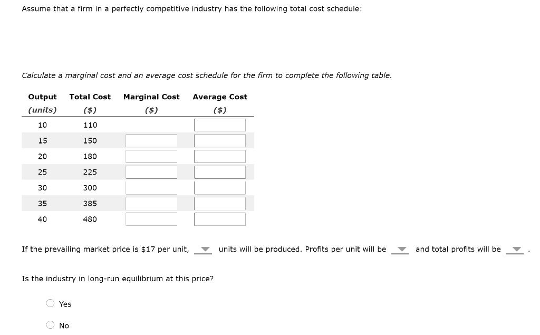Click average cost field for output 15
The width and height of the screenshot is (540, 335).
click(x=219, y=141)
